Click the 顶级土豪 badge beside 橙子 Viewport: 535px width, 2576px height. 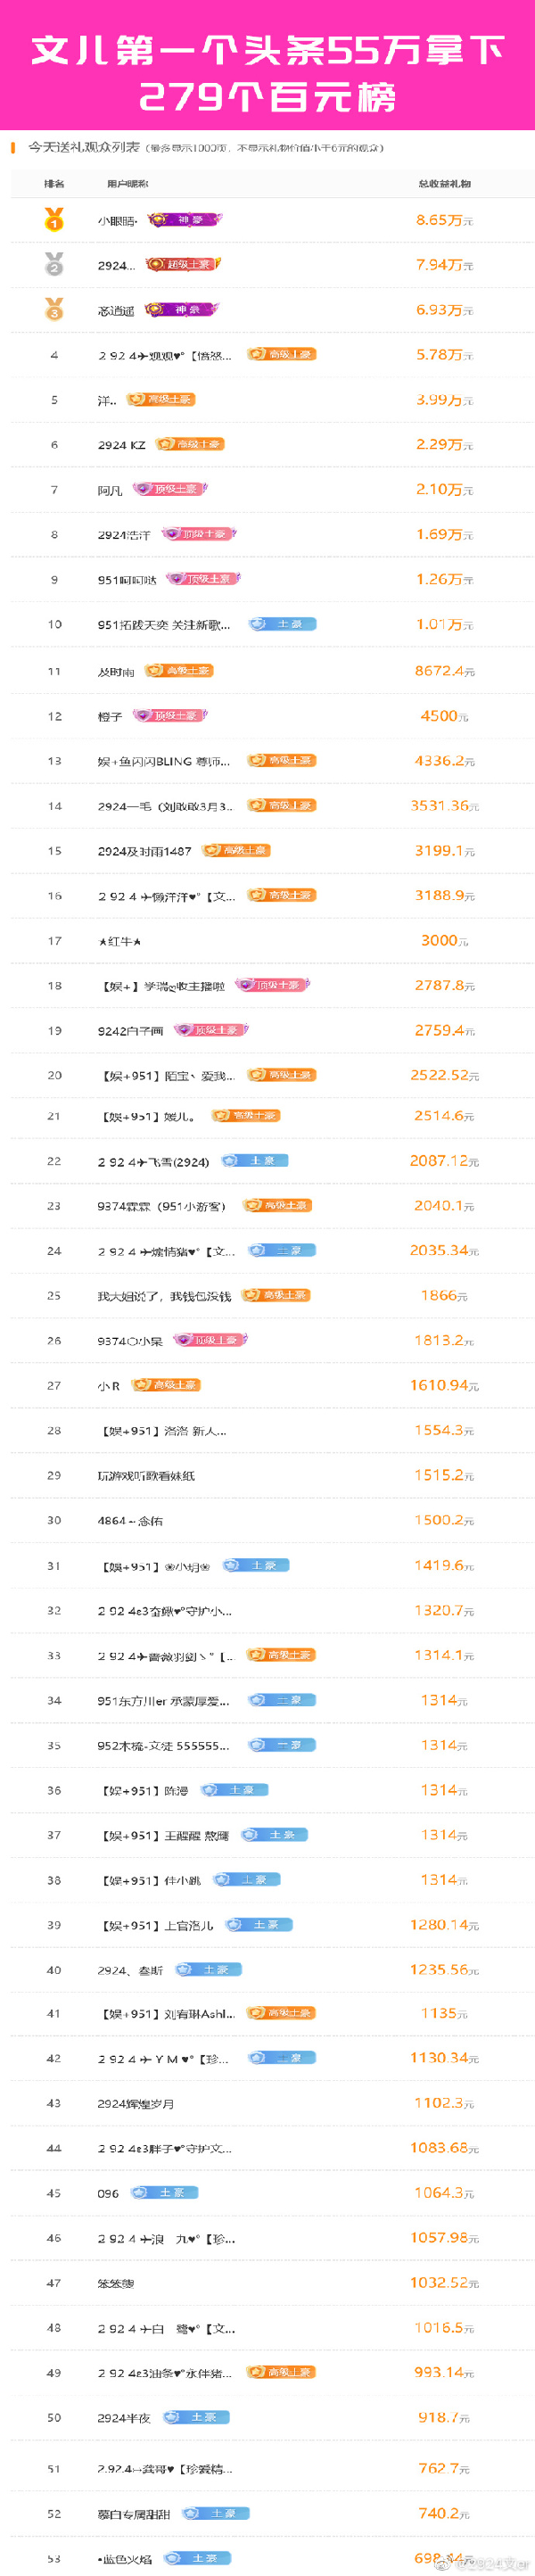(x=170, y=715)
